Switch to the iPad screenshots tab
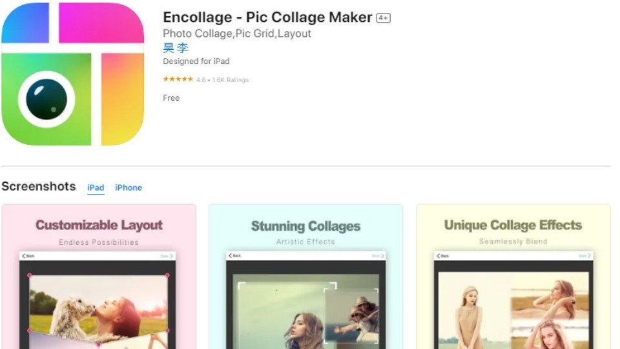This screenshot has height=349, width=620. (96, 187)
